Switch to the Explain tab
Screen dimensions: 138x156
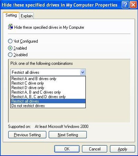pyautogui.click(x=27, y=16)
